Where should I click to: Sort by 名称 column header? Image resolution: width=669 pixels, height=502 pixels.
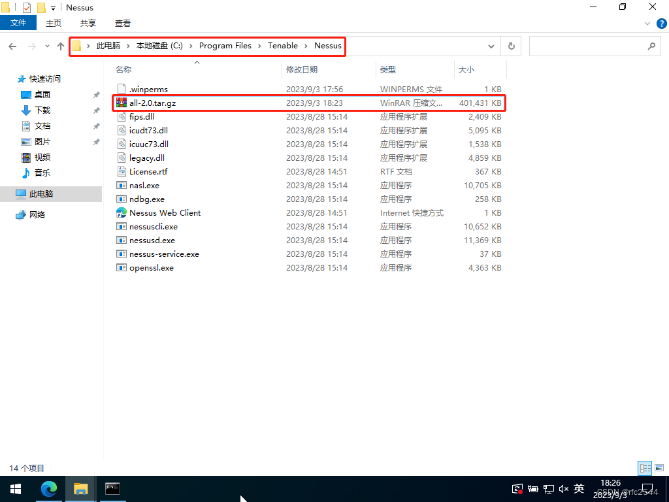tap(123, 69)
